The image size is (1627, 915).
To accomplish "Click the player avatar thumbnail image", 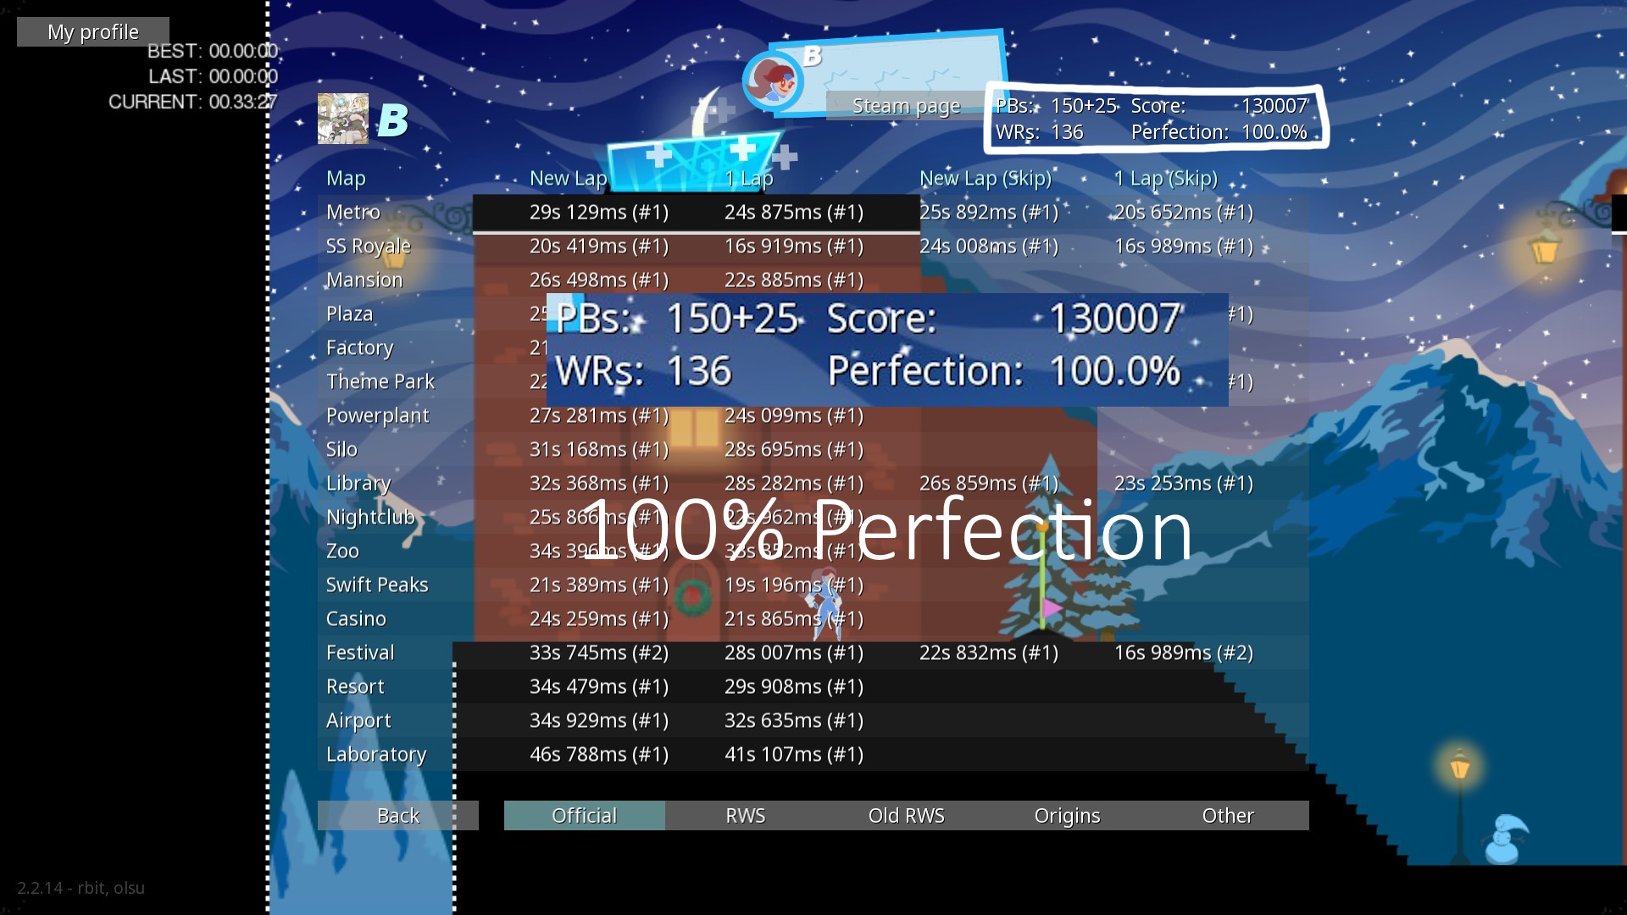I will tap(342, 119).
